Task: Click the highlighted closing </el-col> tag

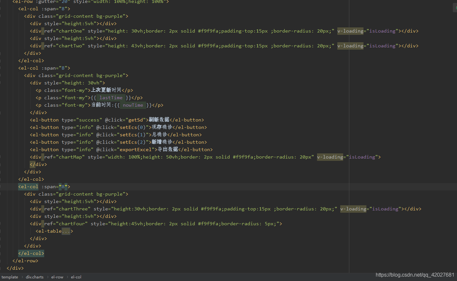Action: click(31, 253)
